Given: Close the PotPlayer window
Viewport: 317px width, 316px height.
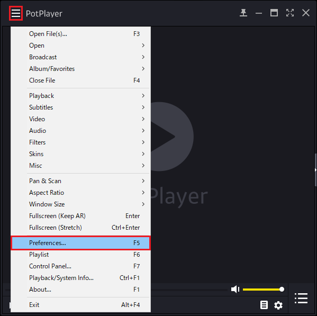Looking at the screenshot, I should (306, 13).
